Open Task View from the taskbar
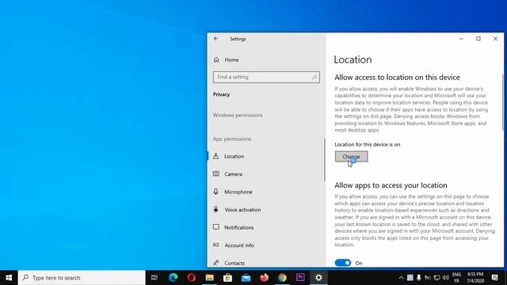 (154, 278)
